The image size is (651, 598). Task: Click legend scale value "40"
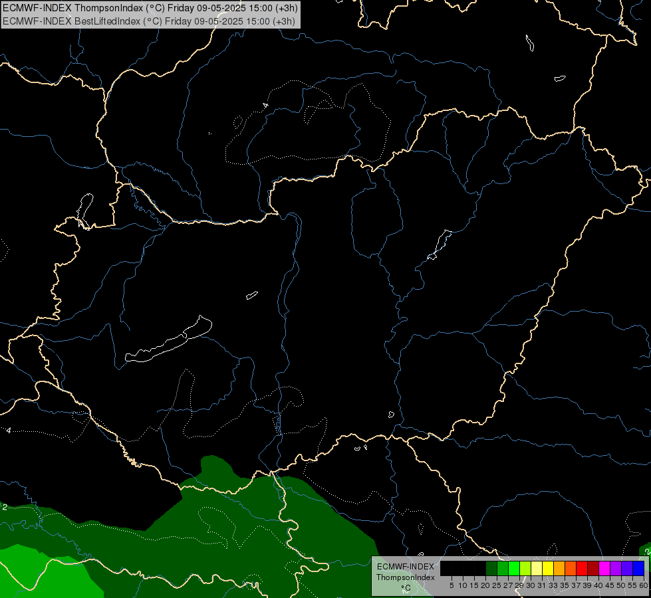pos(598,585)
